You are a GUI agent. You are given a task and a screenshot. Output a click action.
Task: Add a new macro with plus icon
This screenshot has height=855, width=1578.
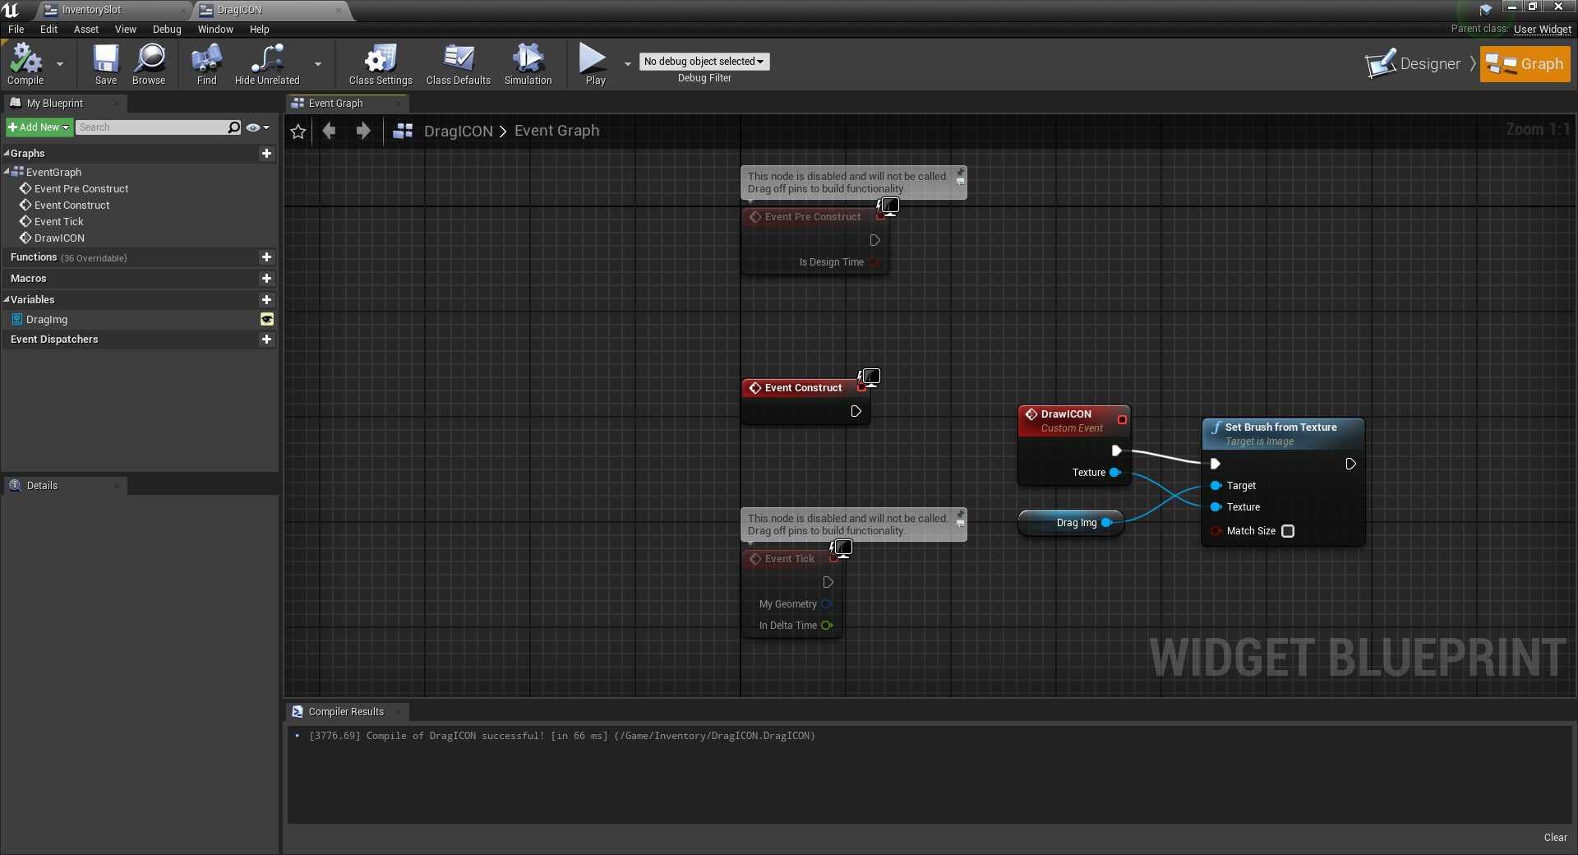(266, 279)
